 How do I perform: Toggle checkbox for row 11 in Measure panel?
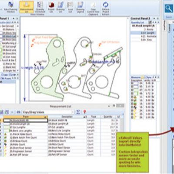pyautogui.click(x=132, y=97)
